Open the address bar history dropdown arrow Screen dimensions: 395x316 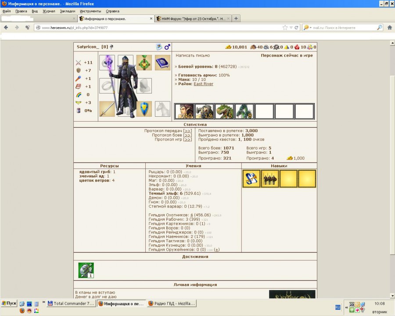pyautogui.click(x=291, y=28)
